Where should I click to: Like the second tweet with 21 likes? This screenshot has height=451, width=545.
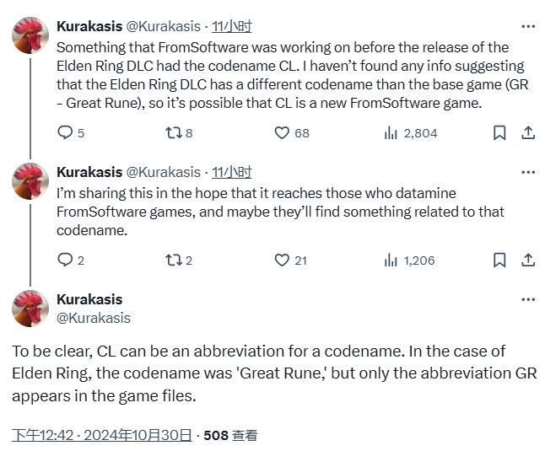tap(283, 260)
